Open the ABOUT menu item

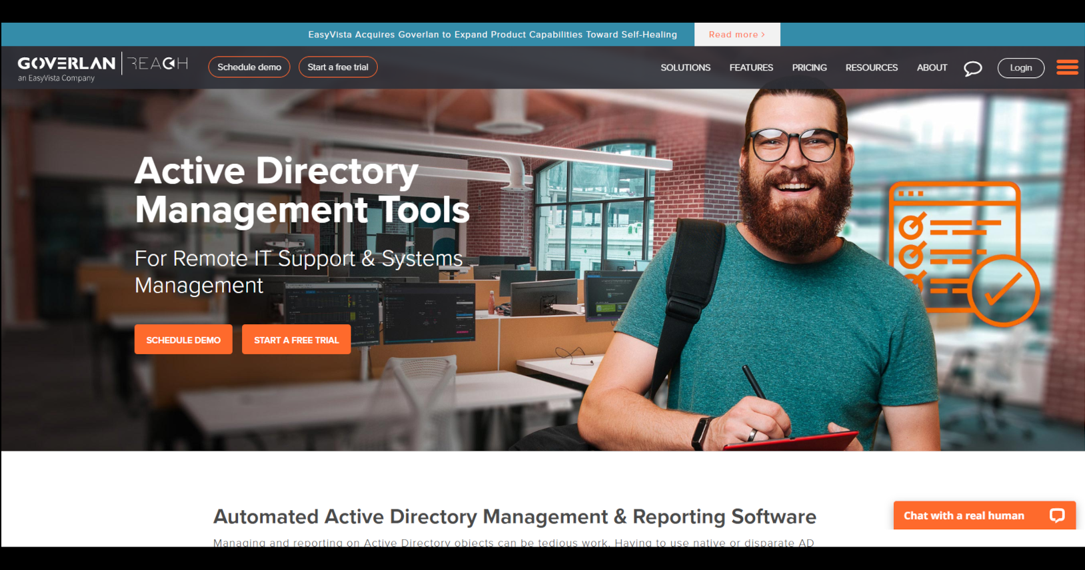pos(932,68)
